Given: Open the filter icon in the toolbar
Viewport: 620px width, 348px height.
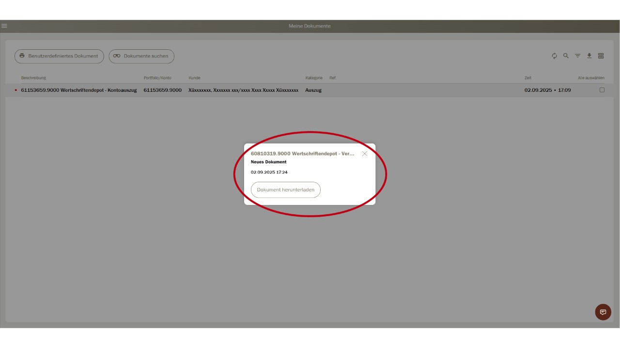Looking at the screenshot, I should (x=577, y=56).
